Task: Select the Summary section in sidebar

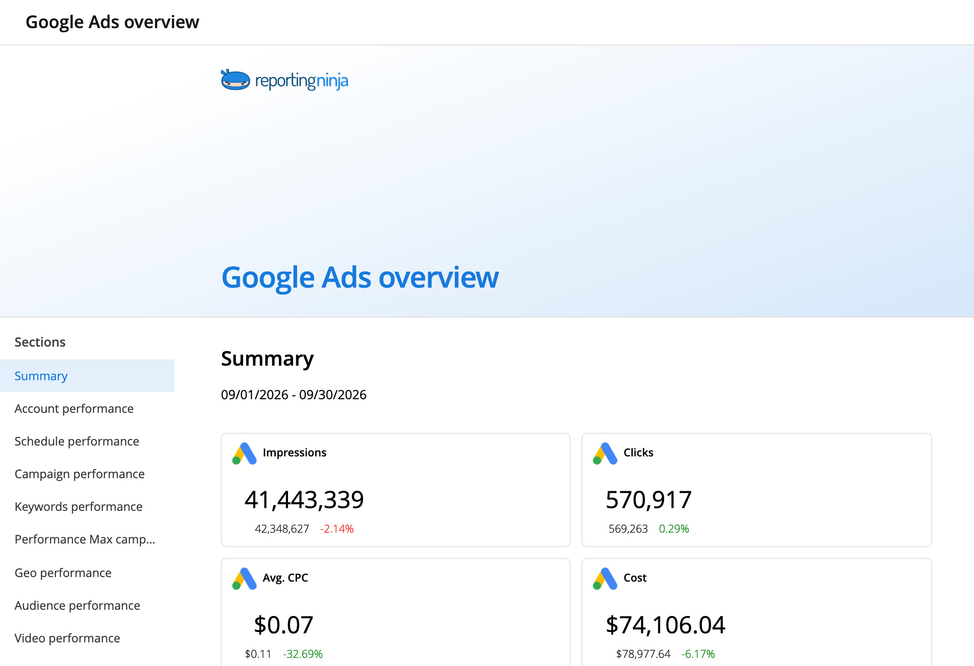Action: (87, 376)
